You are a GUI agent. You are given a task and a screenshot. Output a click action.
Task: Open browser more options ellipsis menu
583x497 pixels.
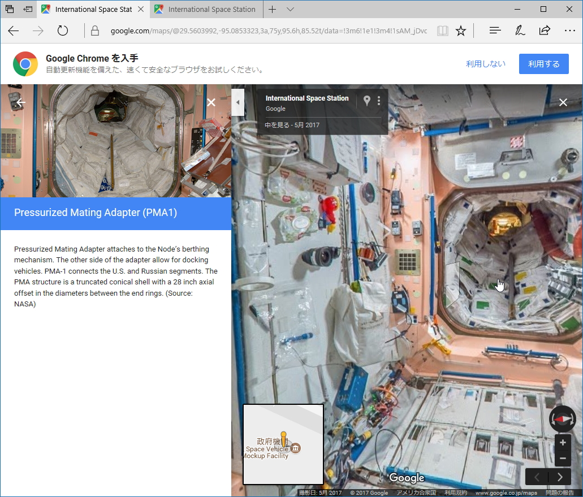pos(569,31)
